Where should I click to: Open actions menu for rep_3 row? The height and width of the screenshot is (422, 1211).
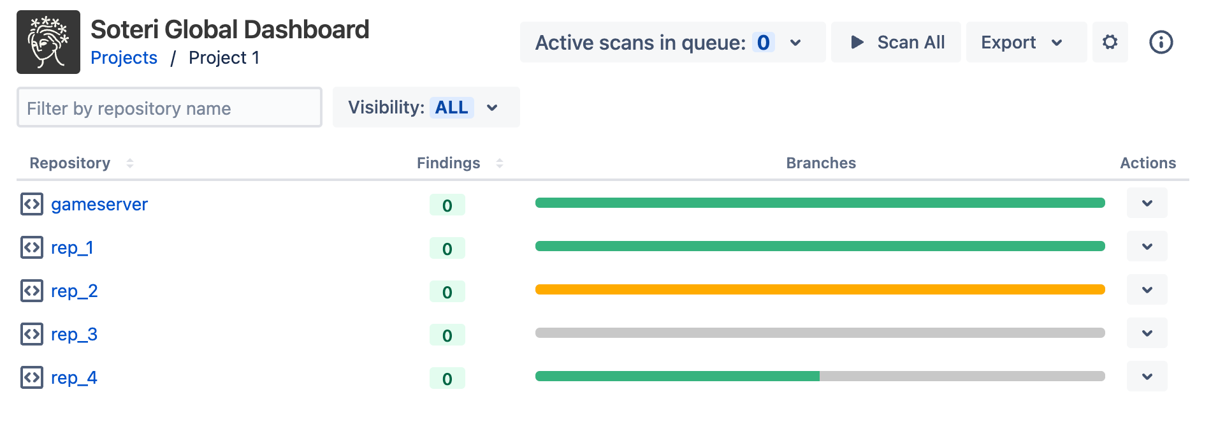(1147, 333)
